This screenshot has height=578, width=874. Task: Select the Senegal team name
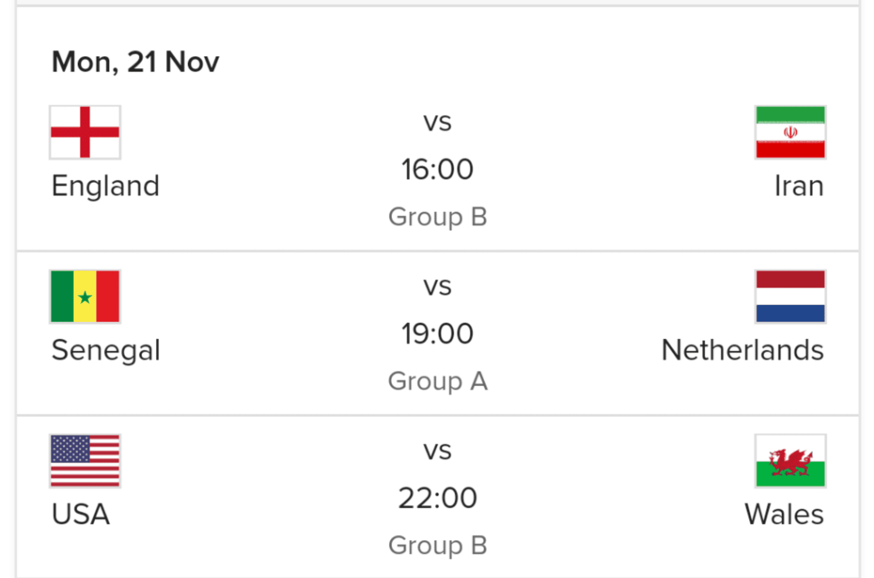[106, 350]
